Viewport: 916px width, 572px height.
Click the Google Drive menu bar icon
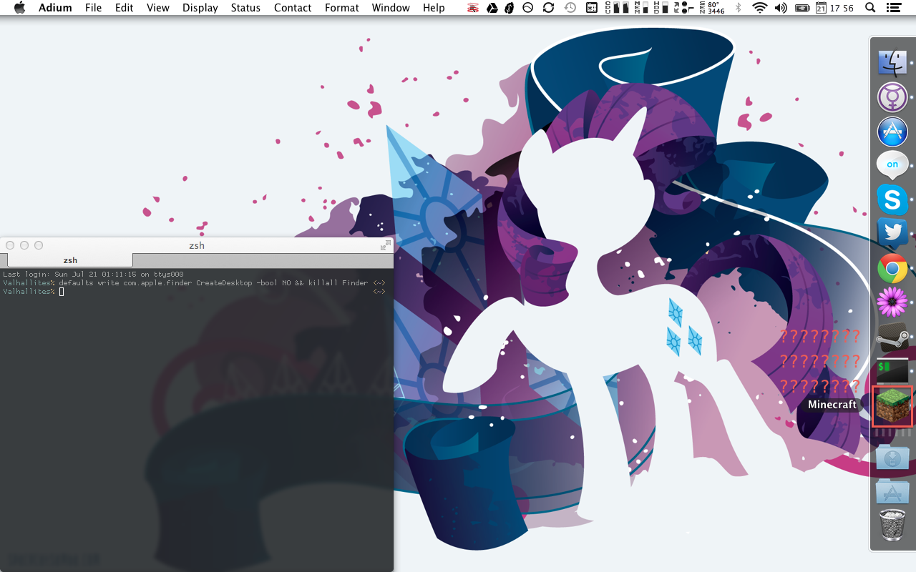point(492,8)
